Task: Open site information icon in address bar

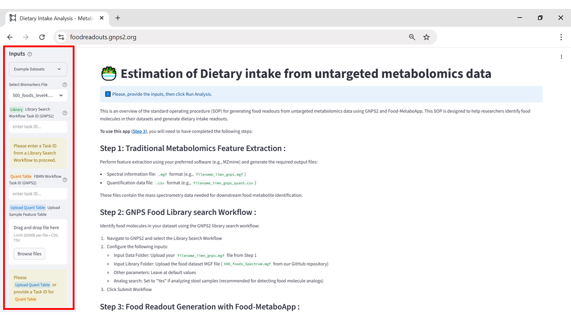Action: (x=62, y=37)
